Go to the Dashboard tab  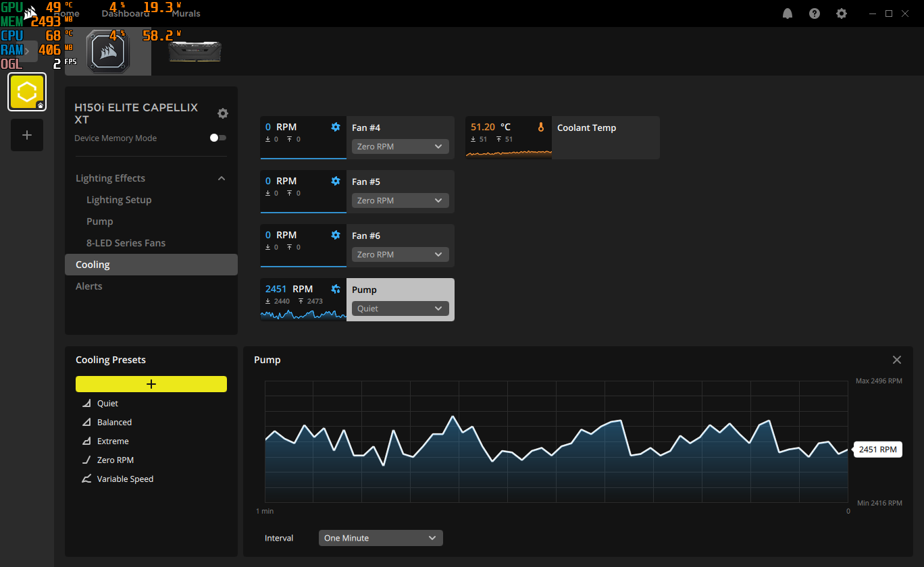point(126,13)
